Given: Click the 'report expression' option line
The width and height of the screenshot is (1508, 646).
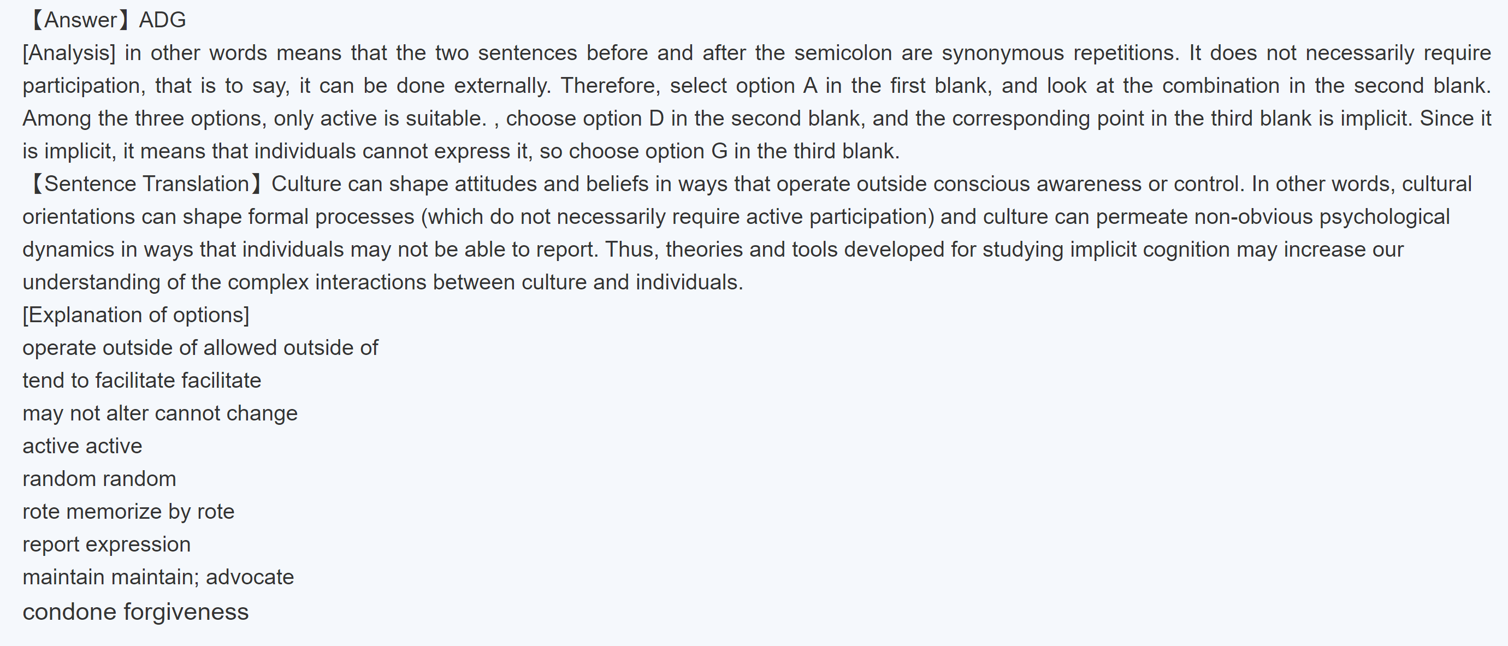Looking at the screenshot, I should tap(107, 545).
